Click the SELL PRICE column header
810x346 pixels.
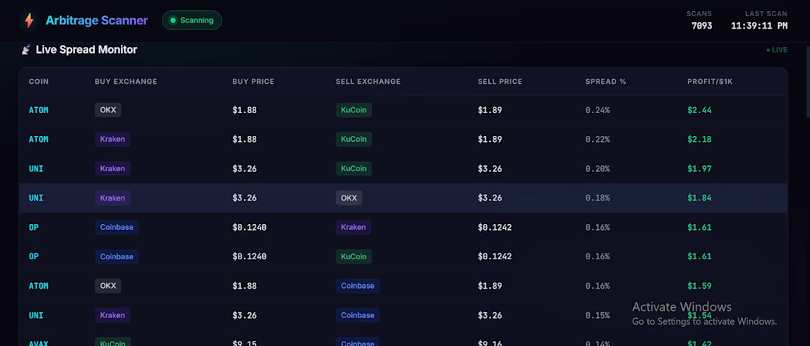[x=500, y=82]
